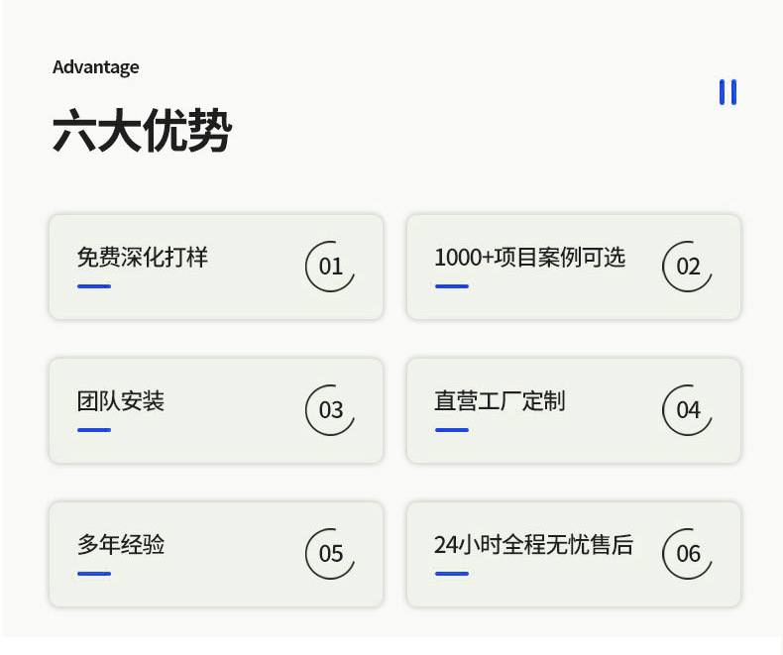Click the 多年经验 label
The width and height of the screenshot is (783, 655).
(x=121, y=545)
